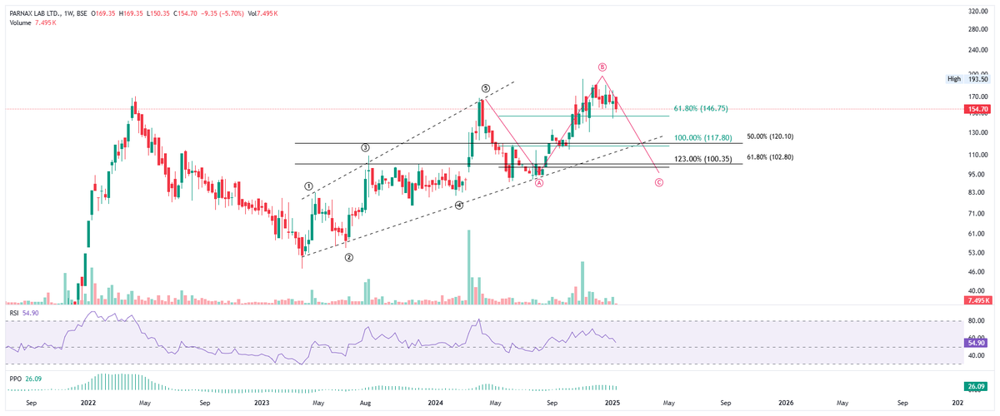Select the 50.00% (120.10) retracement label
Screen dimensions: 1000x416
point(770,136)
